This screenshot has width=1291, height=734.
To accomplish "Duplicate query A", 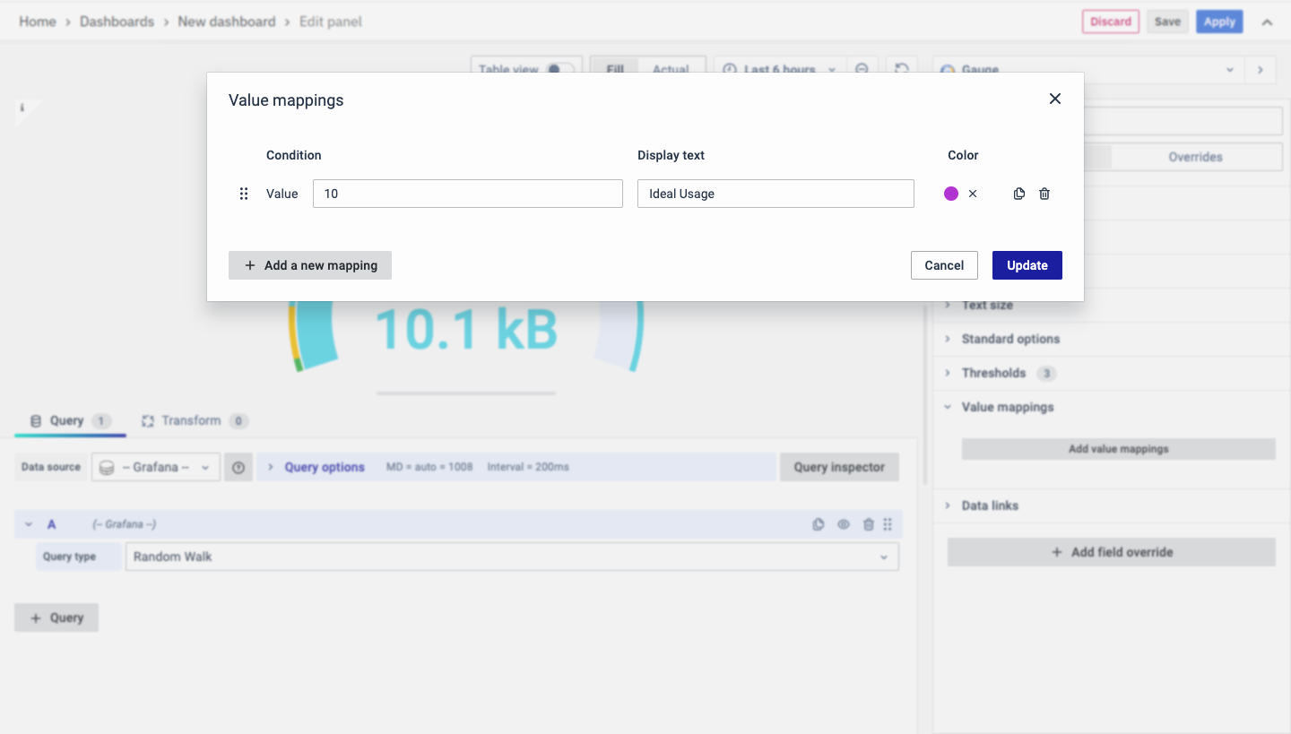I will tap(818, 525).
